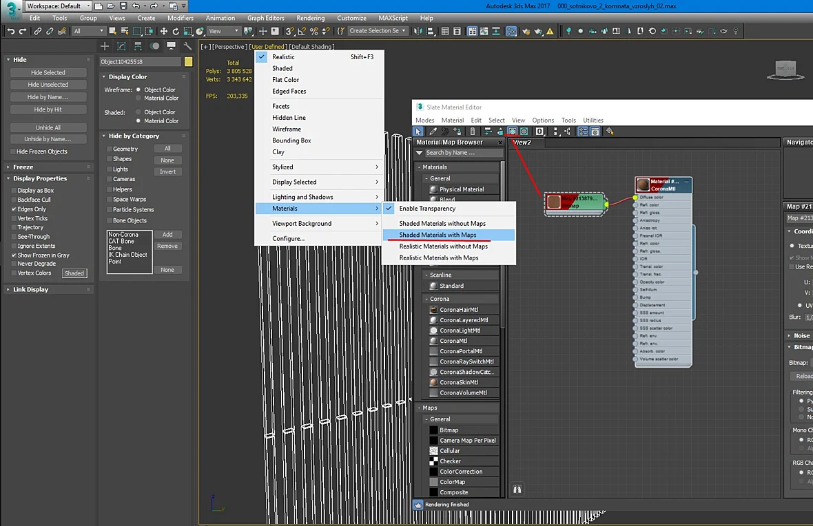Open the Workspace Default dropdown

pyautogui.click(x=58, y=6)
